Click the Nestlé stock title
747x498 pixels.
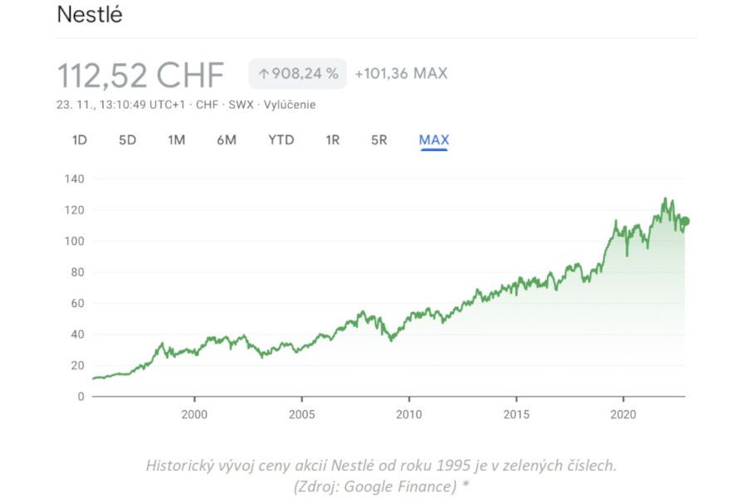(x=90, y=15)
